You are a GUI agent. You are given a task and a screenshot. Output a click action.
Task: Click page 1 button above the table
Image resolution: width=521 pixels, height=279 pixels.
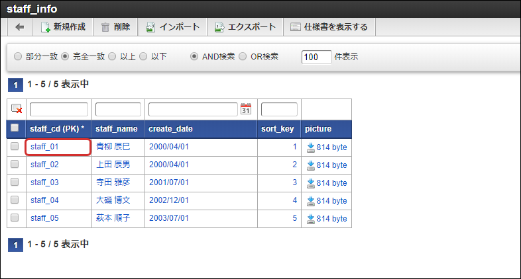(x=13, y=85)
